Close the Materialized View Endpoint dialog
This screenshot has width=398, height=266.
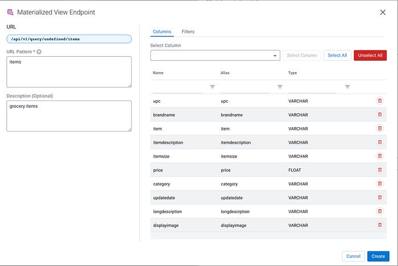383,12
